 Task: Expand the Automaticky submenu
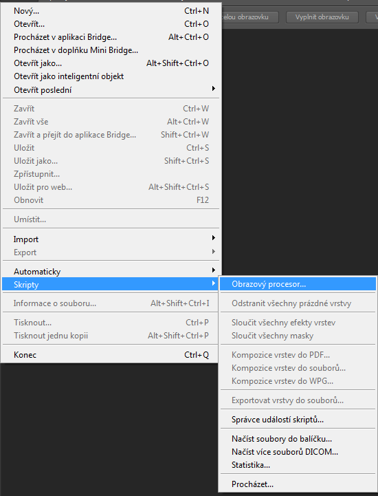pyautogui.click(x=111, y=272)
